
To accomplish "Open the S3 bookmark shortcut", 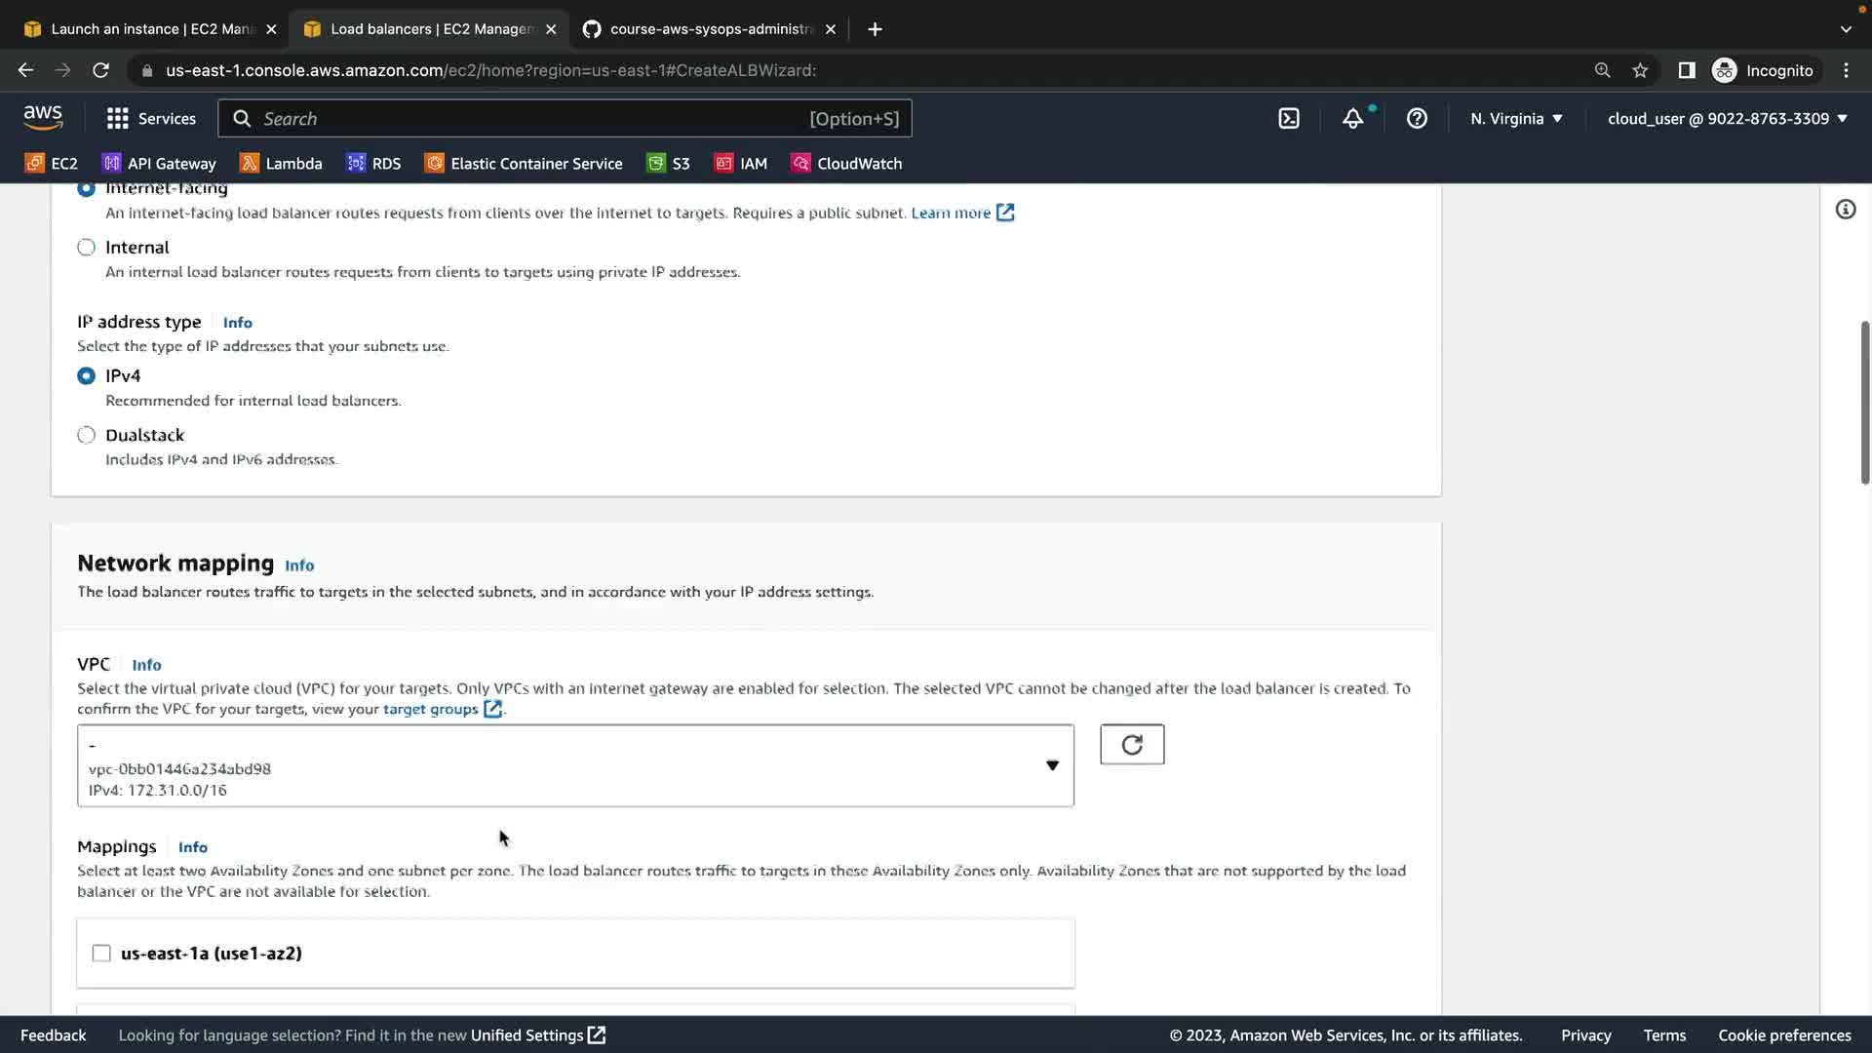I will pos(669,164).
